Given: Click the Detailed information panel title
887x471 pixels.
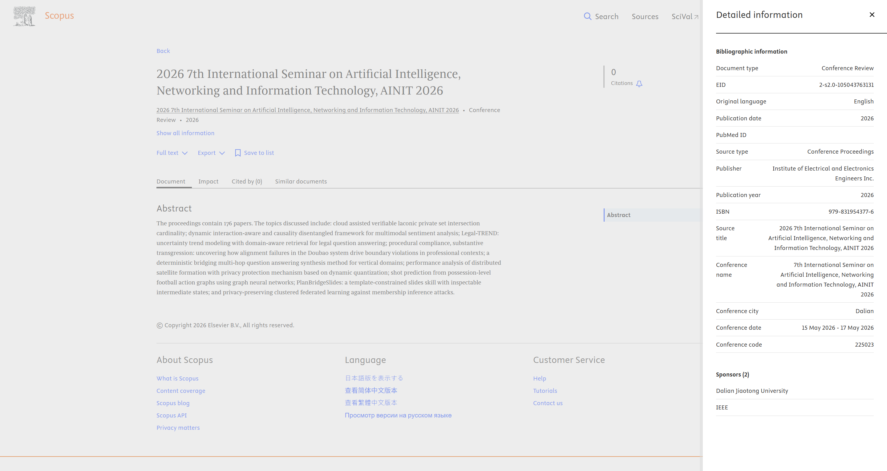Looking at the screenshot, I should (759, 15).
